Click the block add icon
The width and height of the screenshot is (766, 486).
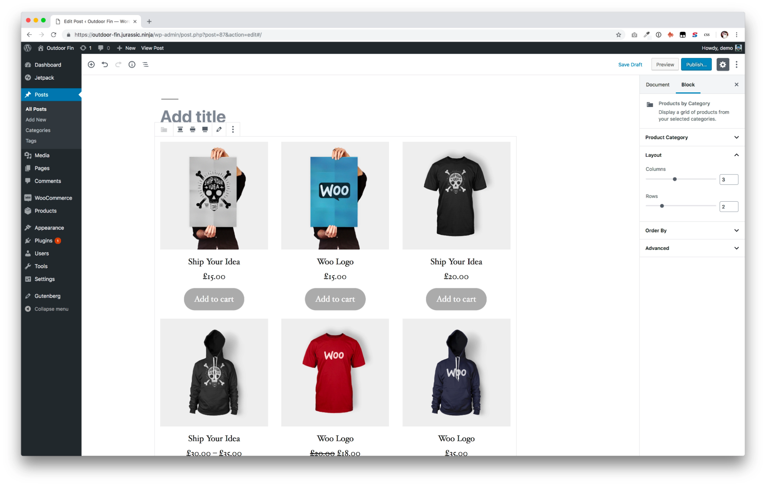91,64
